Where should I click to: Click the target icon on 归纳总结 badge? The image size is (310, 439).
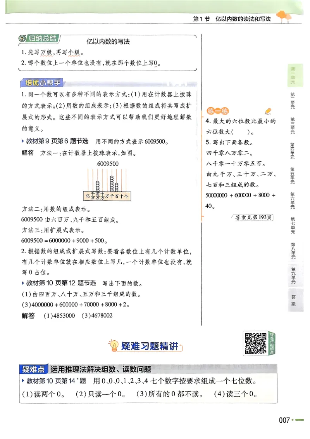pos(22,38)
